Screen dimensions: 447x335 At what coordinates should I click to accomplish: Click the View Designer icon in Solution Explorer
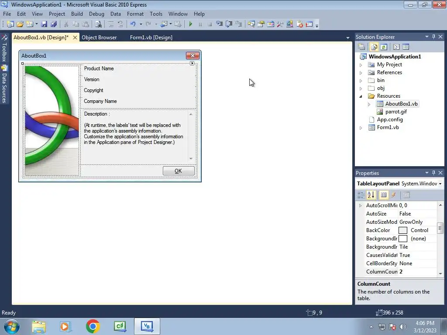coord(406,47)
